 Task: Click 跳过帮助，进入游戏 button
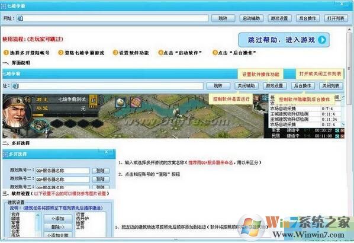pos(284,40)
